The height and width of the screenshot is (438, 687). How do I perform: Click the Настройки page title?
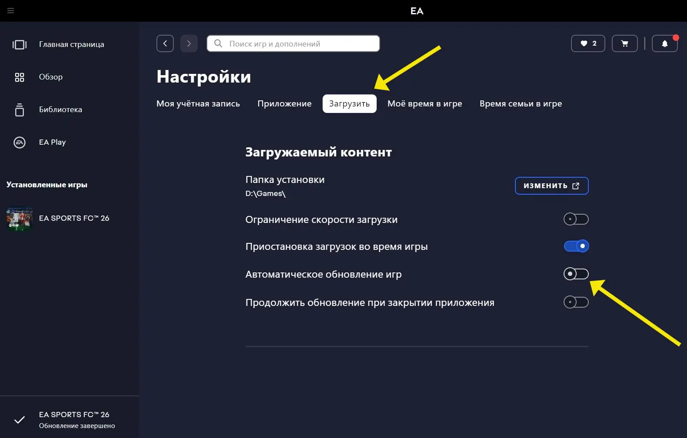(x=204, y=76)
